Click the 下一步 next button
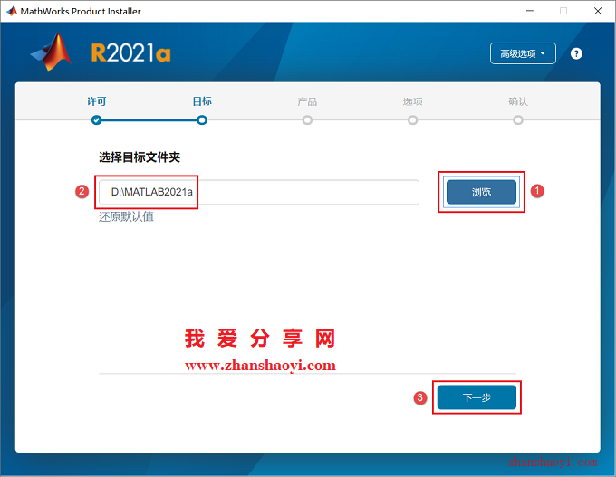 [x=476, y=397]
